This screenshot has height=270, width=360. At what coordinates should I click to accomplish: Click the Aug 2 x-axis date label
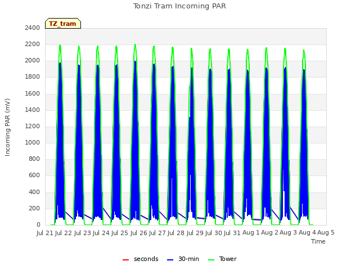point(269,233)
